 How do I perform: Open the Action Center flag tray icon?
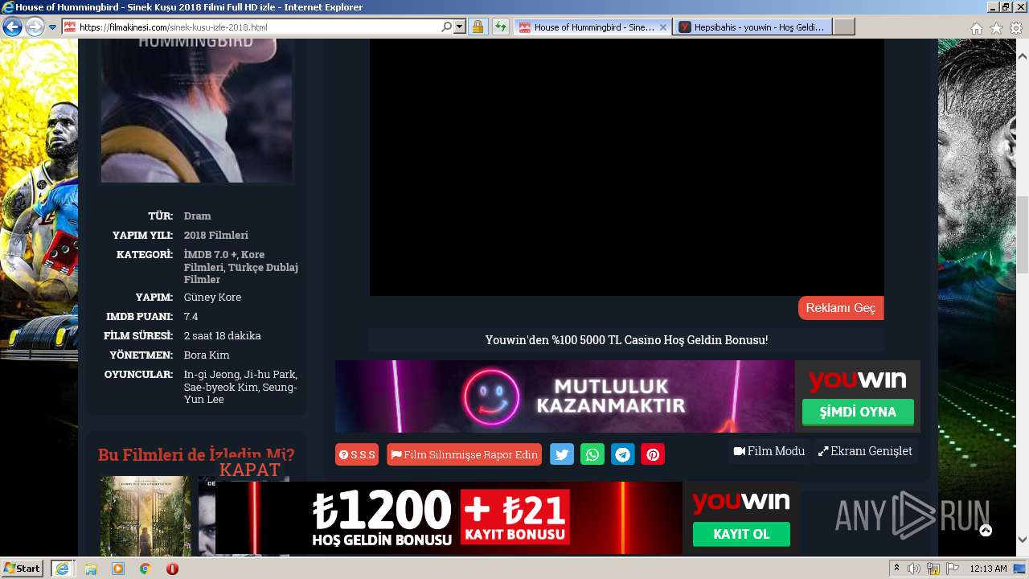coord(953,569)
